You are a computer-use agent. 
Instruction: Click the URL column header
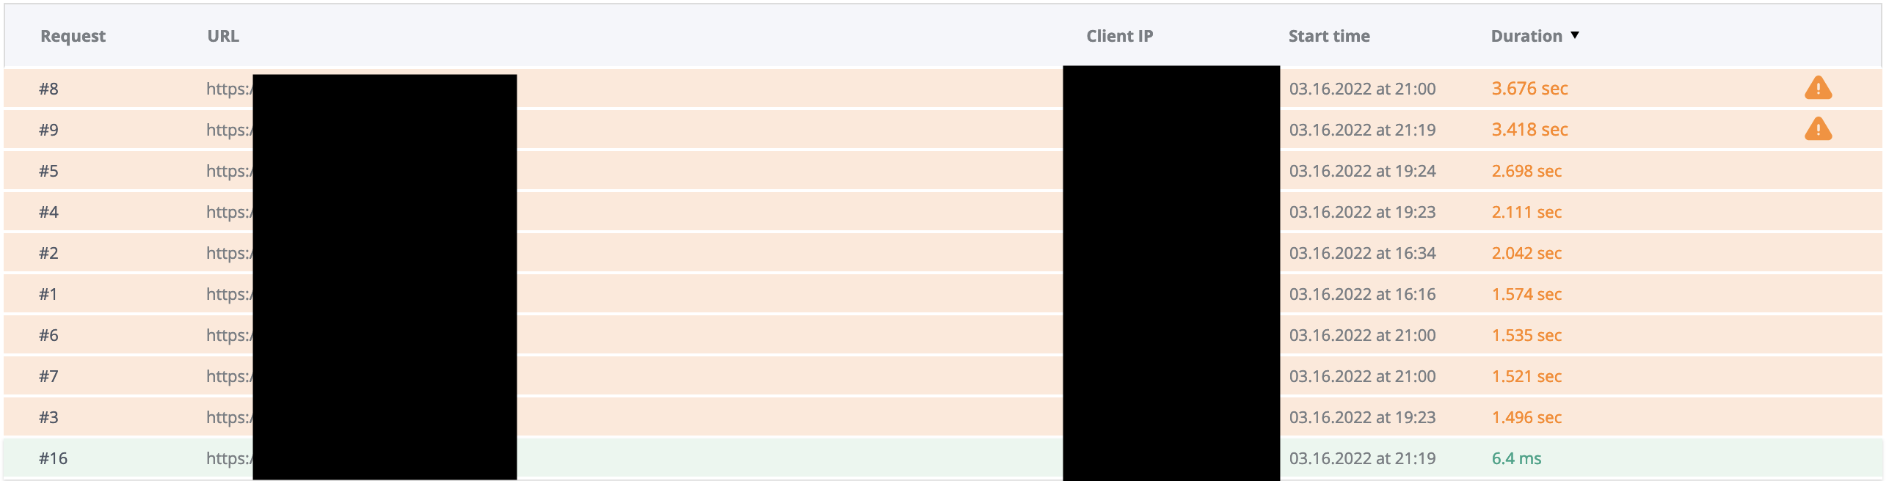223,36
